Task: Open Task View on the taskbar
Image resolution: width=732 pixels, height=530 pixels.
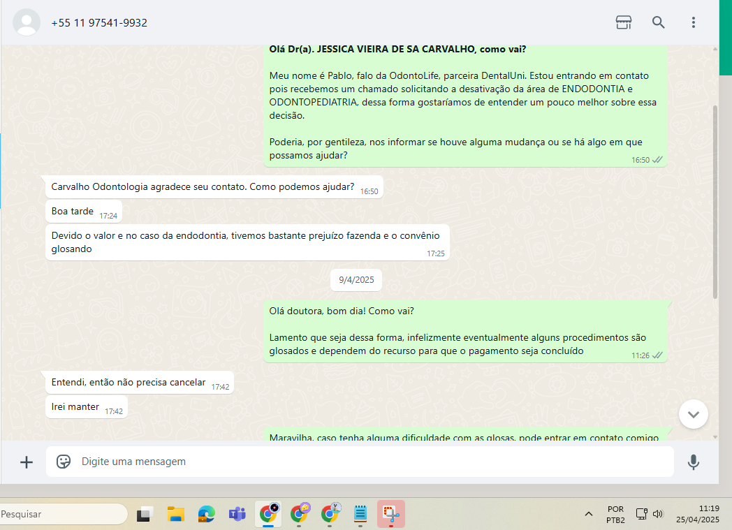Action: 145,514
